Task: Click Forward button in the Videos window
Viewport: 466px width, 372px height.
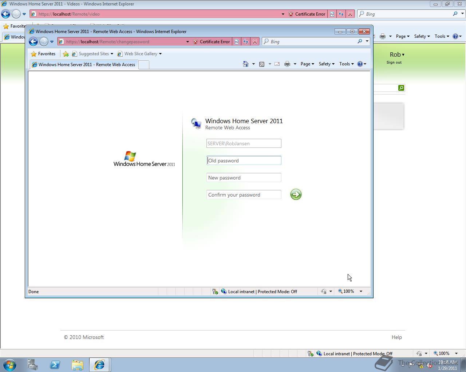Action: coord(16,14)
